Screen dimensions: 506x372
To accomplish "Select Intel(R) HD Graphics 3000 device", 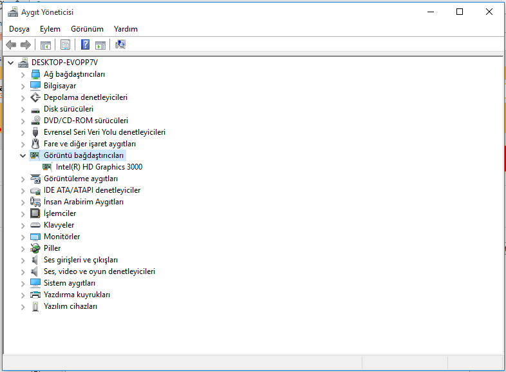I will (x=98, y=167).
